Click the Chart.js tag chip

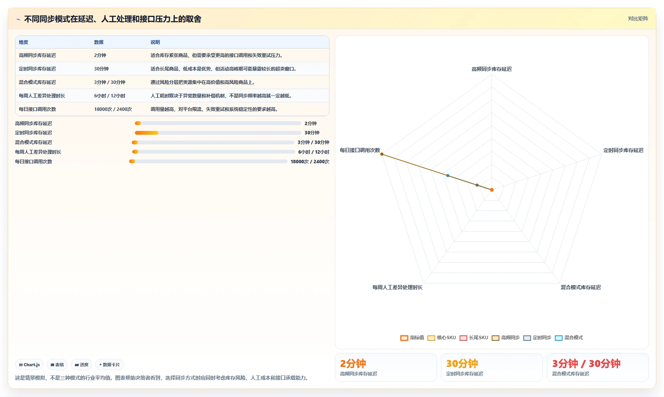[29, 365]
